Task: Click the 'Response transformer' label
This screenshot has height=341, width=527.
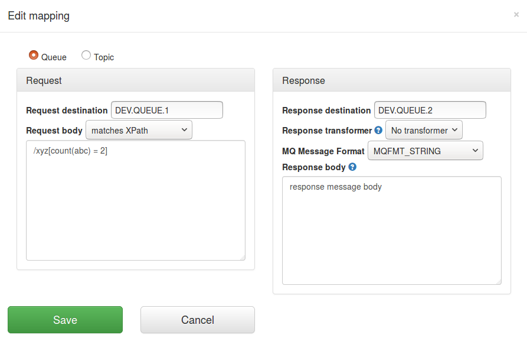Action: (326, 131)
